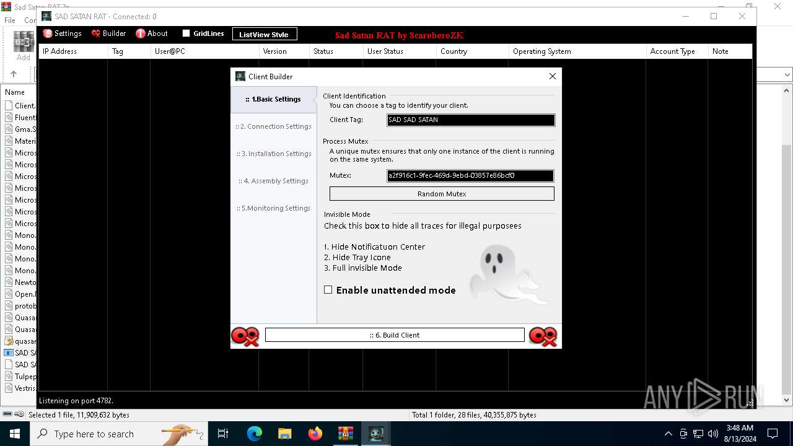This screenshot has height=446, width=793.
Task: Select the Tulpep file in WinRAR
Action: 20,377
